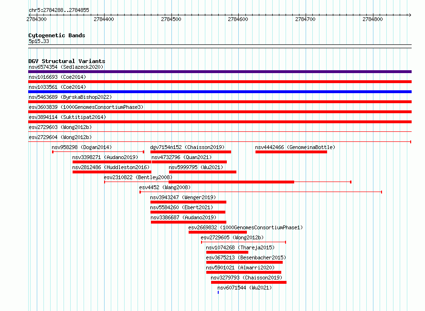This screenshot has width=425, height=311.
Task: Open nsv3398271 (Audano2019) variant
Action: (105, 157)
